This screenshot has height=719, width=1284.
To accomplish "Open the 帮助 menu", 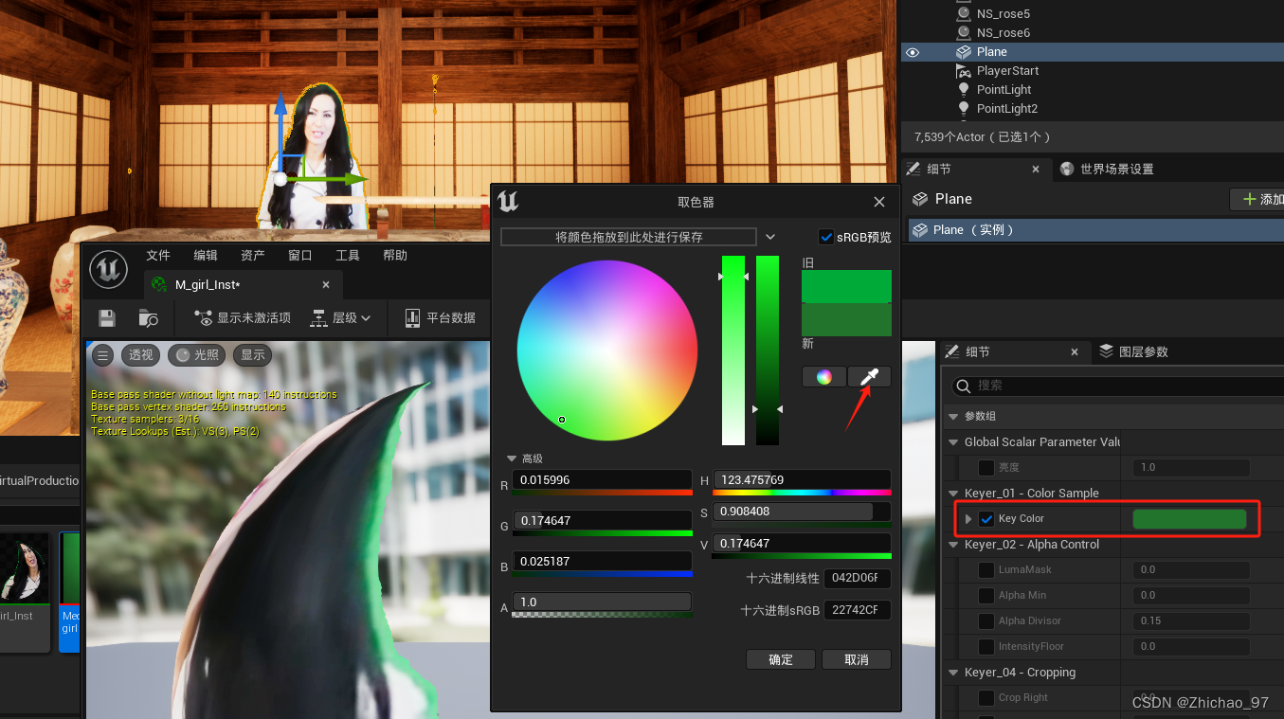I will click(x=395, y=256).
